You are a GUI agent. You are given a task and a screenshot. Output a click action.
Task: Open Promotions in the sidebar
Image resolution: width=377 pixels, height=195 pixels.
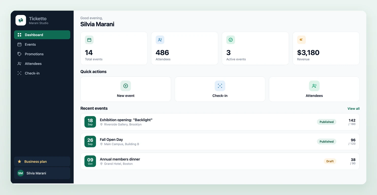[42, 54]
